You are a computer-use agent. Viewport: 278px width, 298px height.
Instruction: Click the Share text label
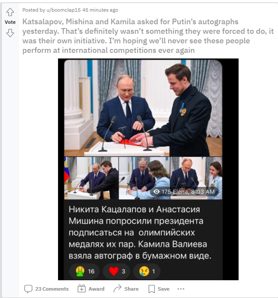[131, 289]
